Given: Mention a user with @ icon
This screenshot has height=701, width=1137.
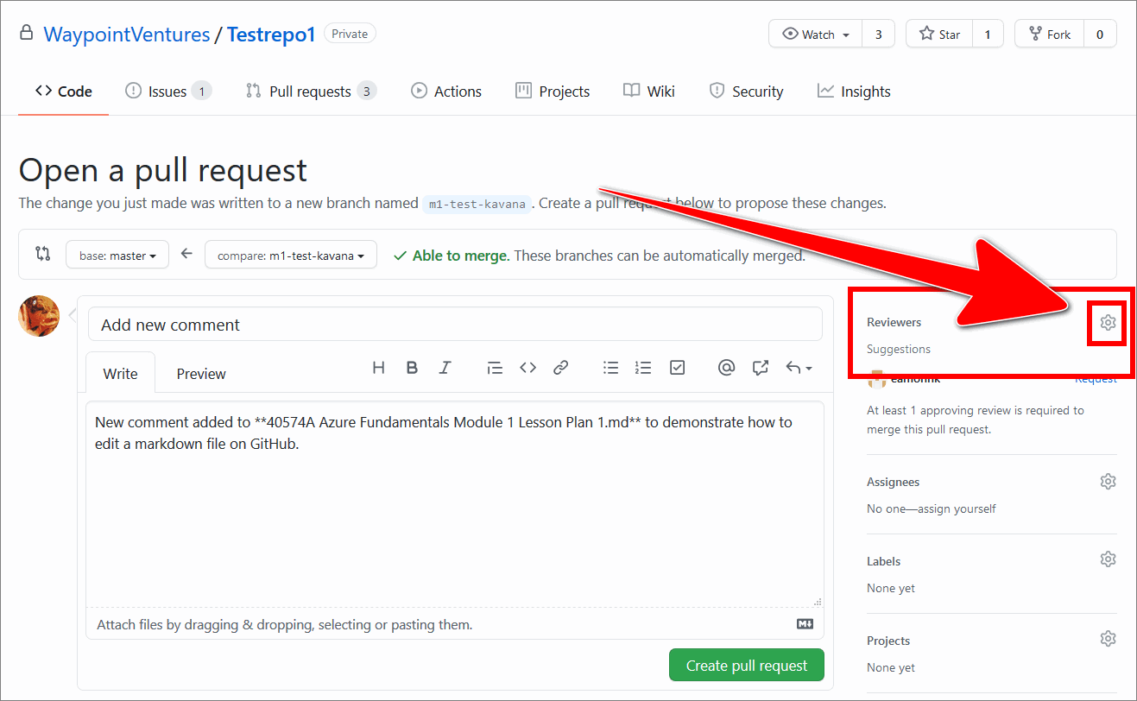Looking at the screenshot, I should (x=726, y=368).
